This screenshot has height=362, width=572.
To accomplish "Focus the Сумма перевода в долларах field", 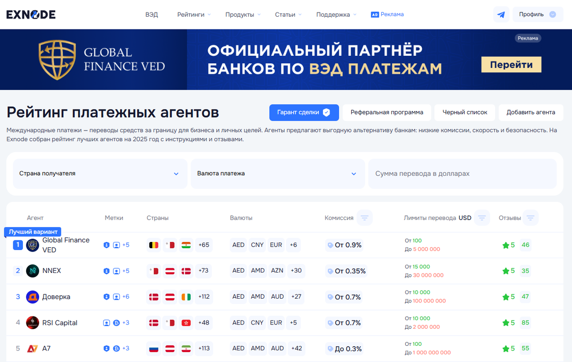I will [x=462, y=174].
